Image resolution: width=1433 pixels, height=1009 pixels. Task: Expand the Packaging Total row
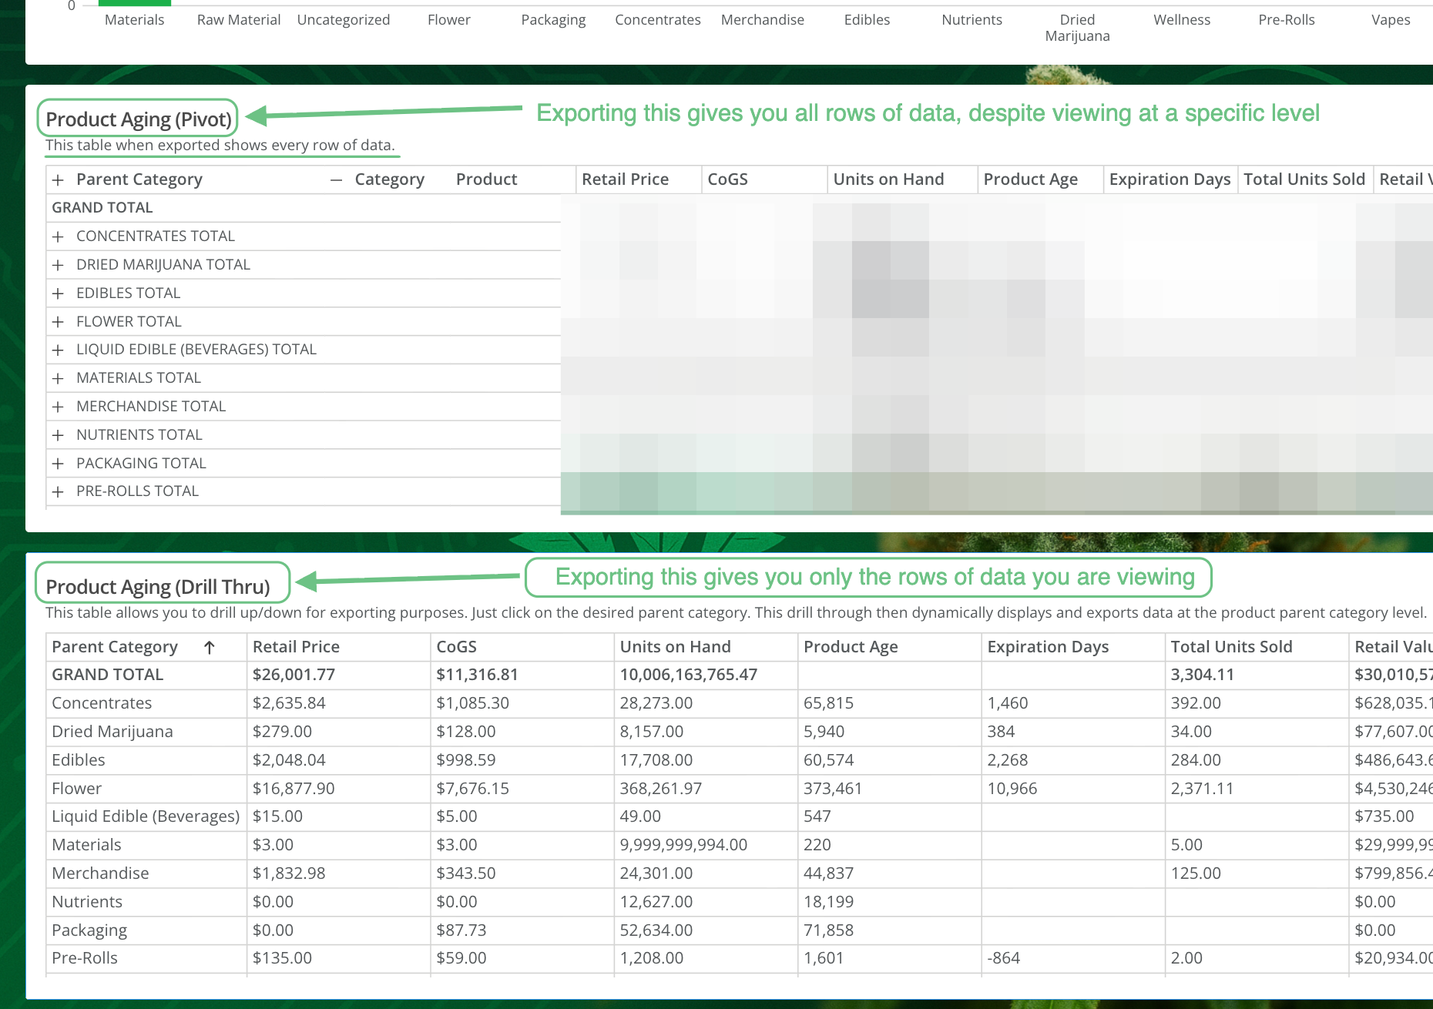58,464
